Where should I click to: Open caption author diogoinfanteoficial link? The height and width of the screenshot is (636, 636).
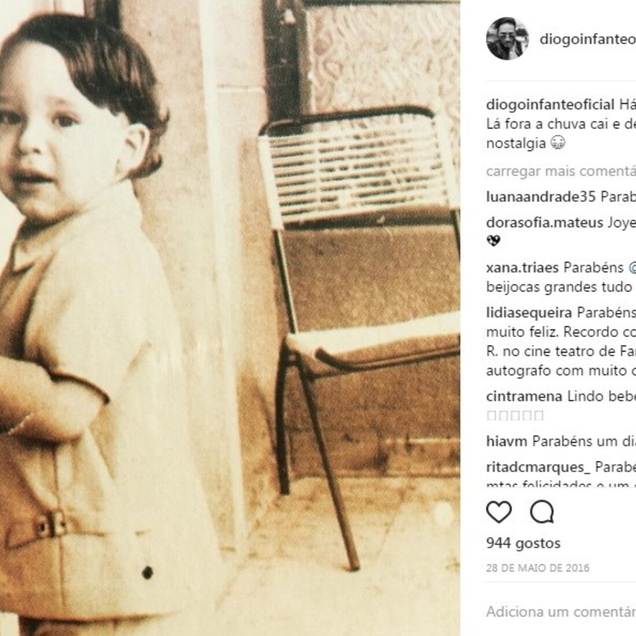tap(550, 104)
